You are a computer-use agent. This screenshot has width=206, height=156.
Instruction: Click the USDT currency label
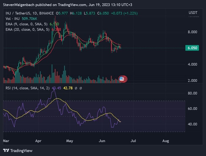[193, 13]
